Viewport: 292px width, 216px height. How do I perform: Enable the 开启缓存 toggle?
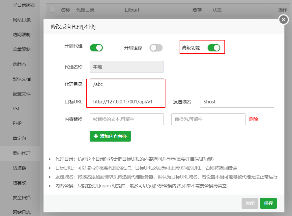156,48
